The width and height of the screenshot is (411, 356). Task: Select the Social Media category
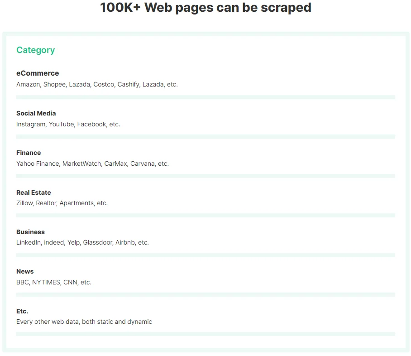tap(36, 113)
